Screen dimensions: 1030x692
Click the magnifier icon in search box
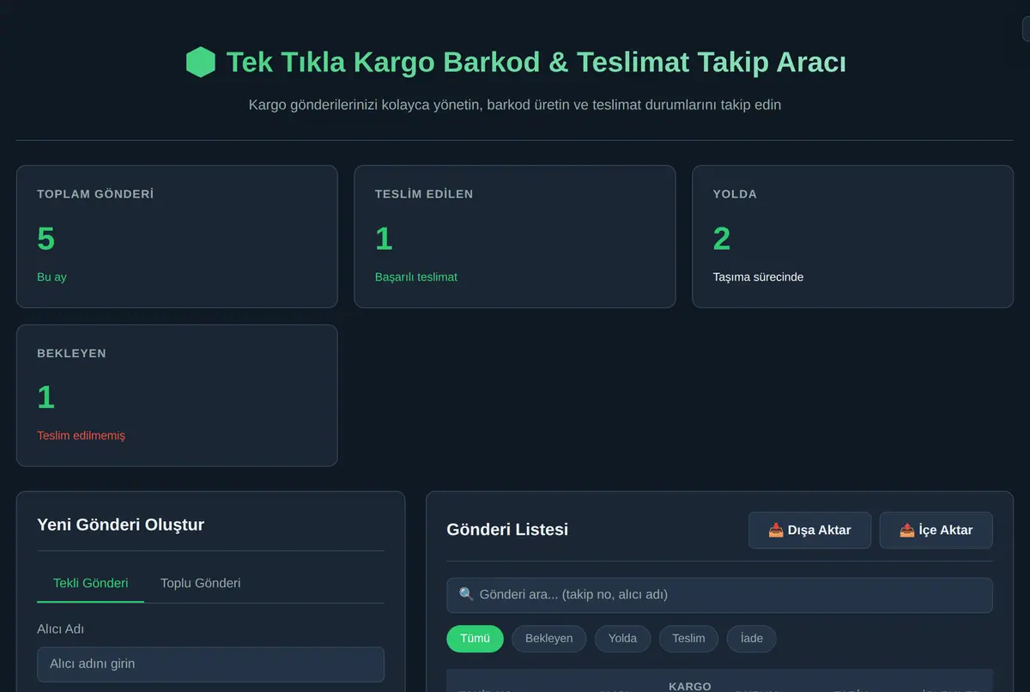coord(466,594)
